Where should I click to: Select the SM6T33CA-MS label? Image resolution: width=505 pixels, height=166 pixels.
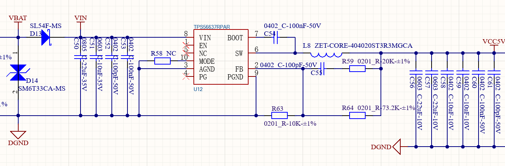[x=42, y=88]
